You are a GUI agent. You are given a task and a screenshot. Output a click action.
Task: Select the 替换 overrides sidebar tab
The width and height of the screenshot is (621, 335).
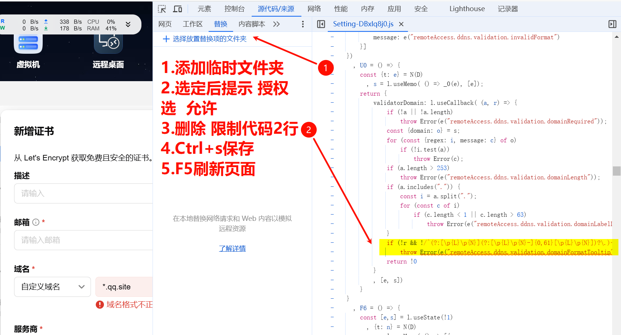220,24
